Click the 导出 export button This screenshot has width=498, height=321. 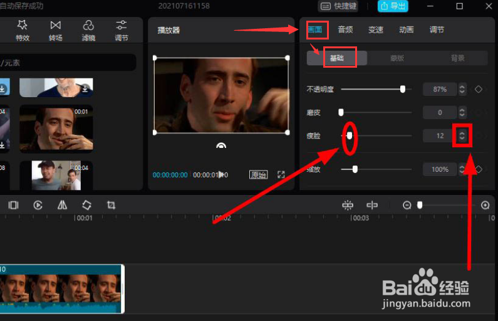pyautogui.click(x=393, y=6)
